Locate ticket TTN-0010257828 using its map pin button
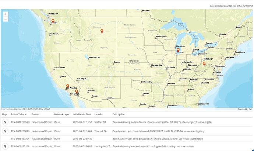Image resolution: width=254 pixels, height=151 pixels. pyautogui.click(x=5, y=131)
